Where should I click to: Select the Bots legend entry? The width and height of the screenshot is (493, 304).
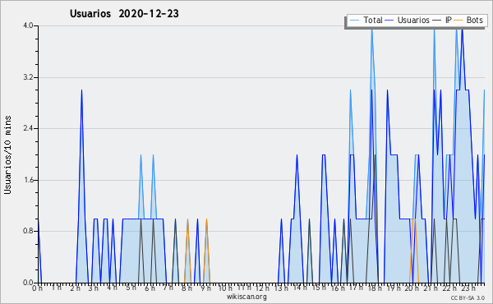pyautogui.click(x=469, y=20)
